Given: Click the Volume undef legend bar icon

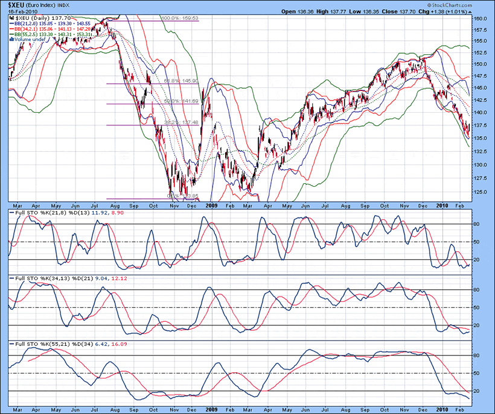Looking at the screenshot, I should click(11, 40).
